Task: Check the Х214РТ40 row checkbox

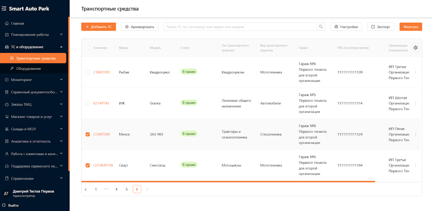Action: coord(88,103)
